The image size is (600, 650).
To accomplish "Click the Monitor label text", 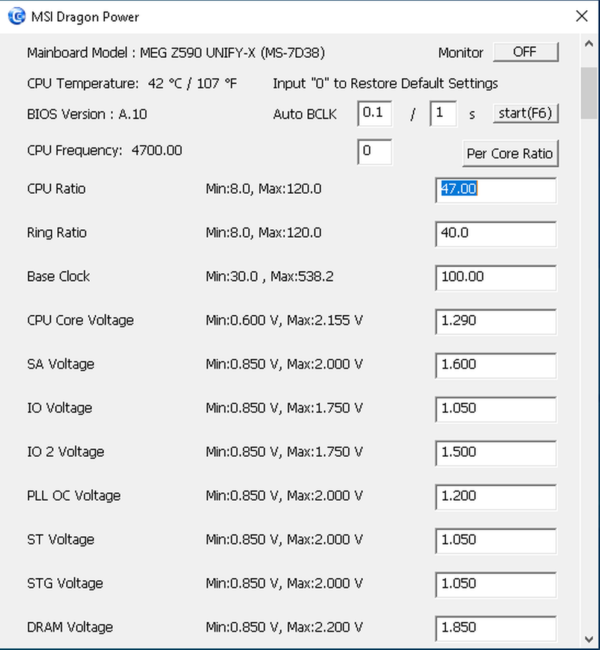I will 461,53.
